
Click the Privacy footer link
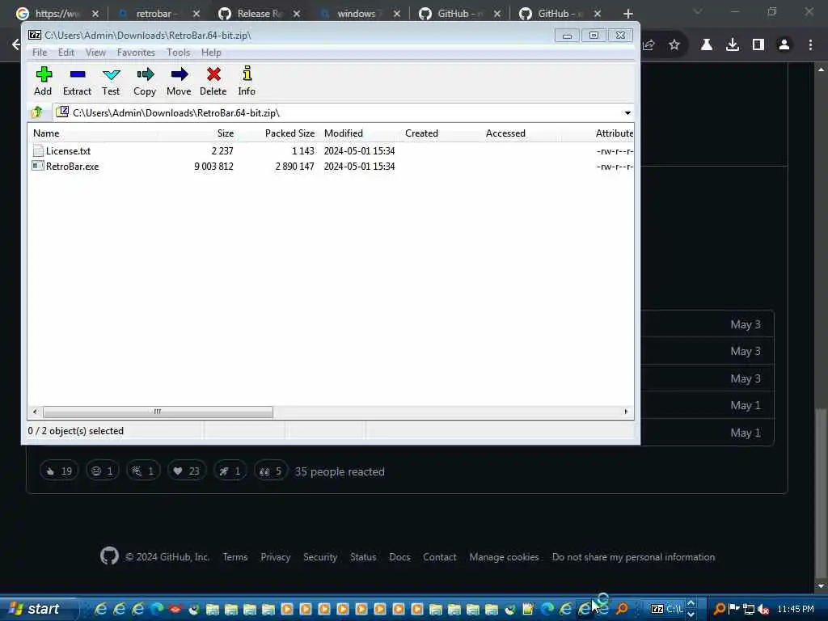pos(276,556)
